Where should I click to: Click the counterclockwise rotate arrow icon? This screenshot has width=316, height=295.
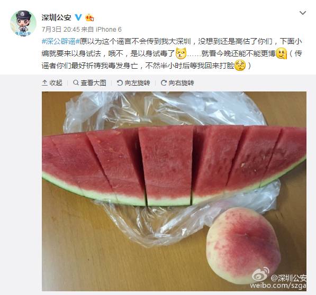(120, 82)
